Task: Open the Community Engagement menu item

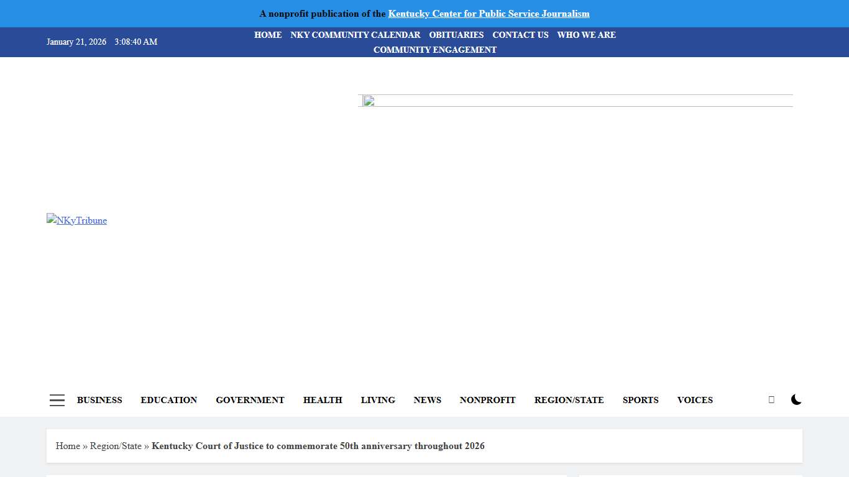Action: point(434,50)
